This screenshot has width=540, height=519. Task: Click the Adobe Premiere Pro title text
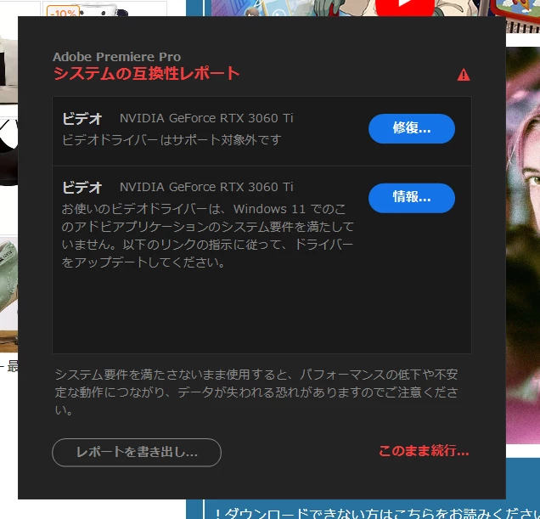pos(117,57)
